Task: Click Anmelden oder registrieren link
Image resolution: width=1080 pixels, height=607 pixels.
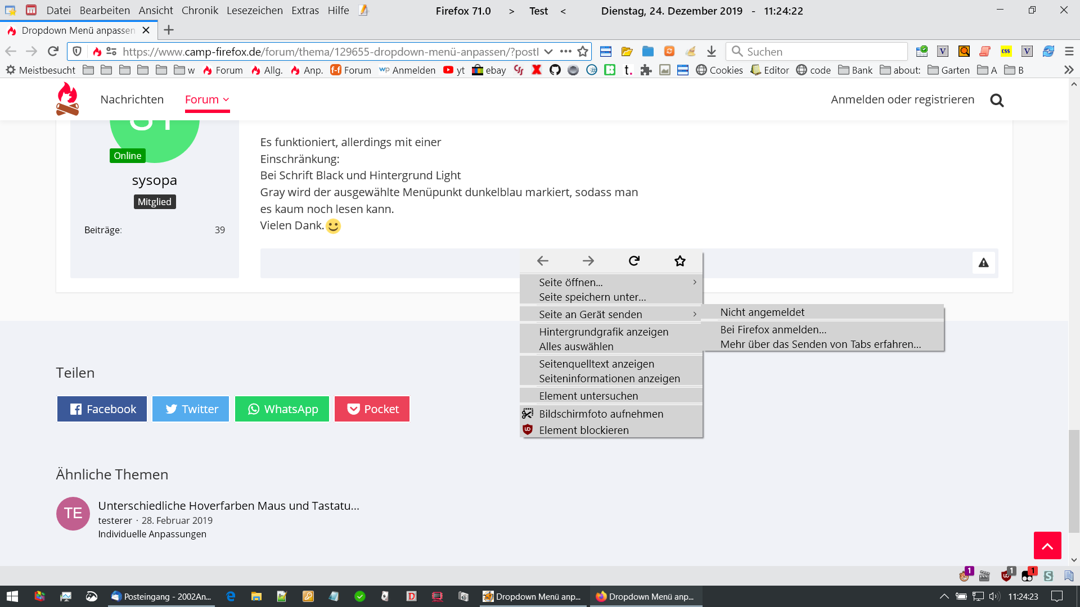Action: 902,99
